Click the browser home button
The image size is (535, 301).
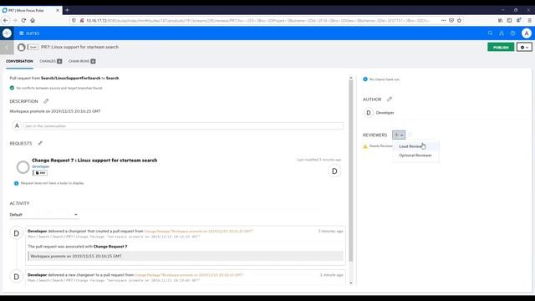pos(33,20)
